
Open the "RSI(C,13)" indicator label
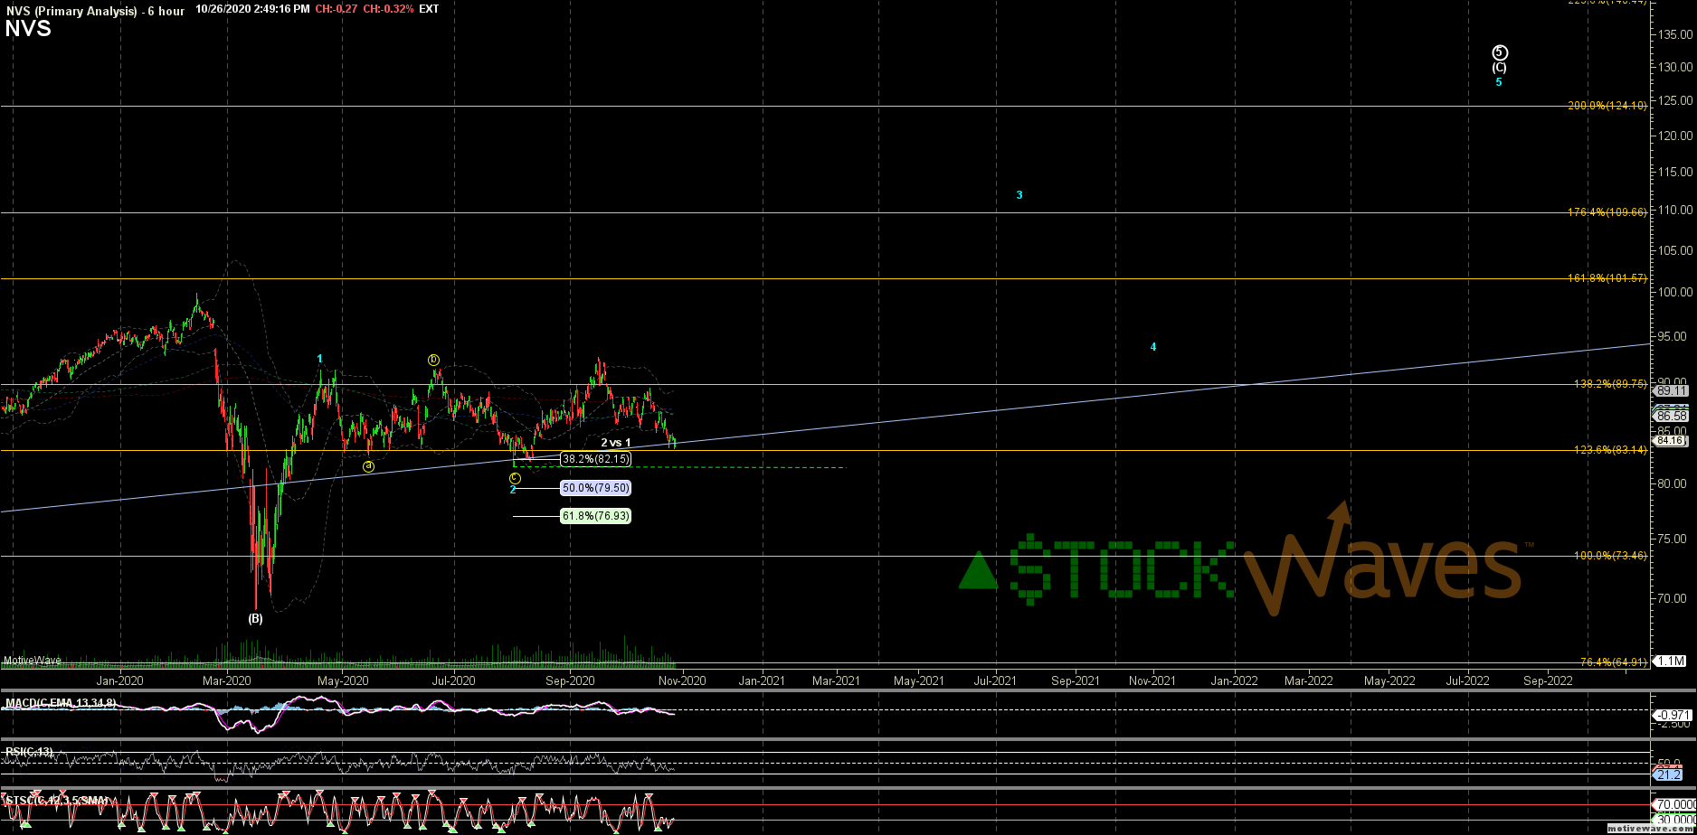coord(29,751)
